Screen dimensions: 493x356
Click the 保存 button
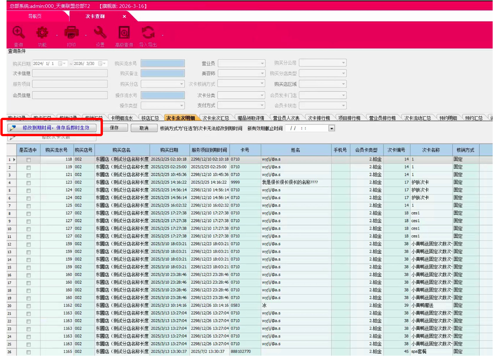click(114, 128)
